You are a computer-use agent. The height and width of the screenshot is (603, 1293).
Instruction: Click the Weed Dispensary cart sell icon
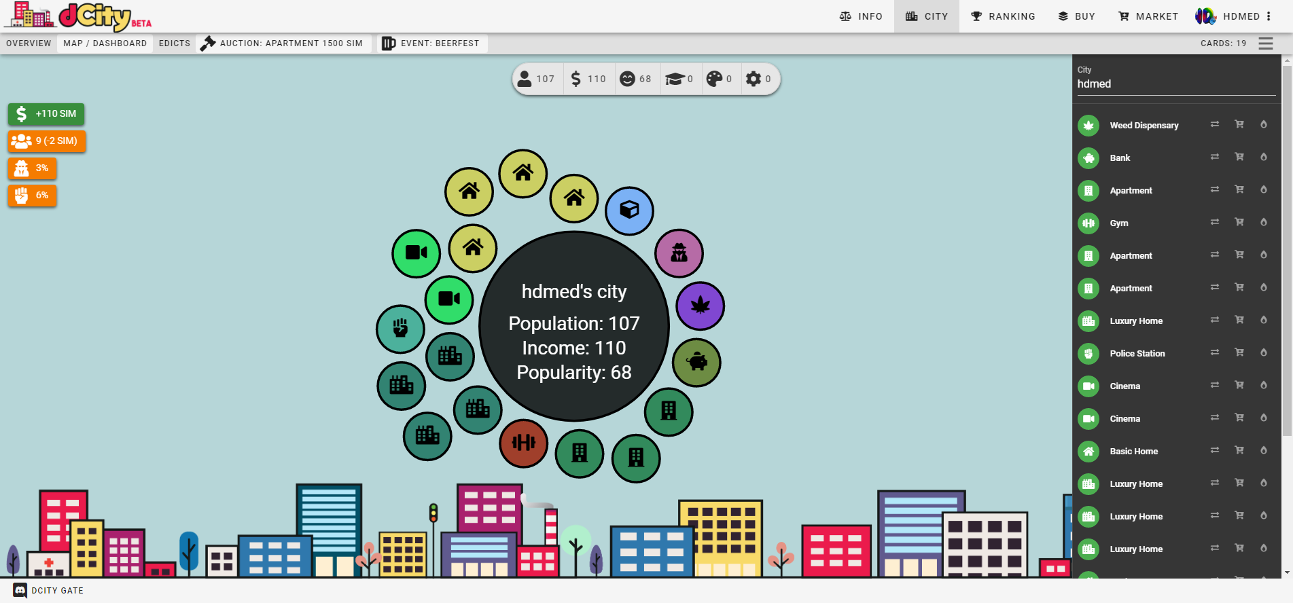(1239, 124)
